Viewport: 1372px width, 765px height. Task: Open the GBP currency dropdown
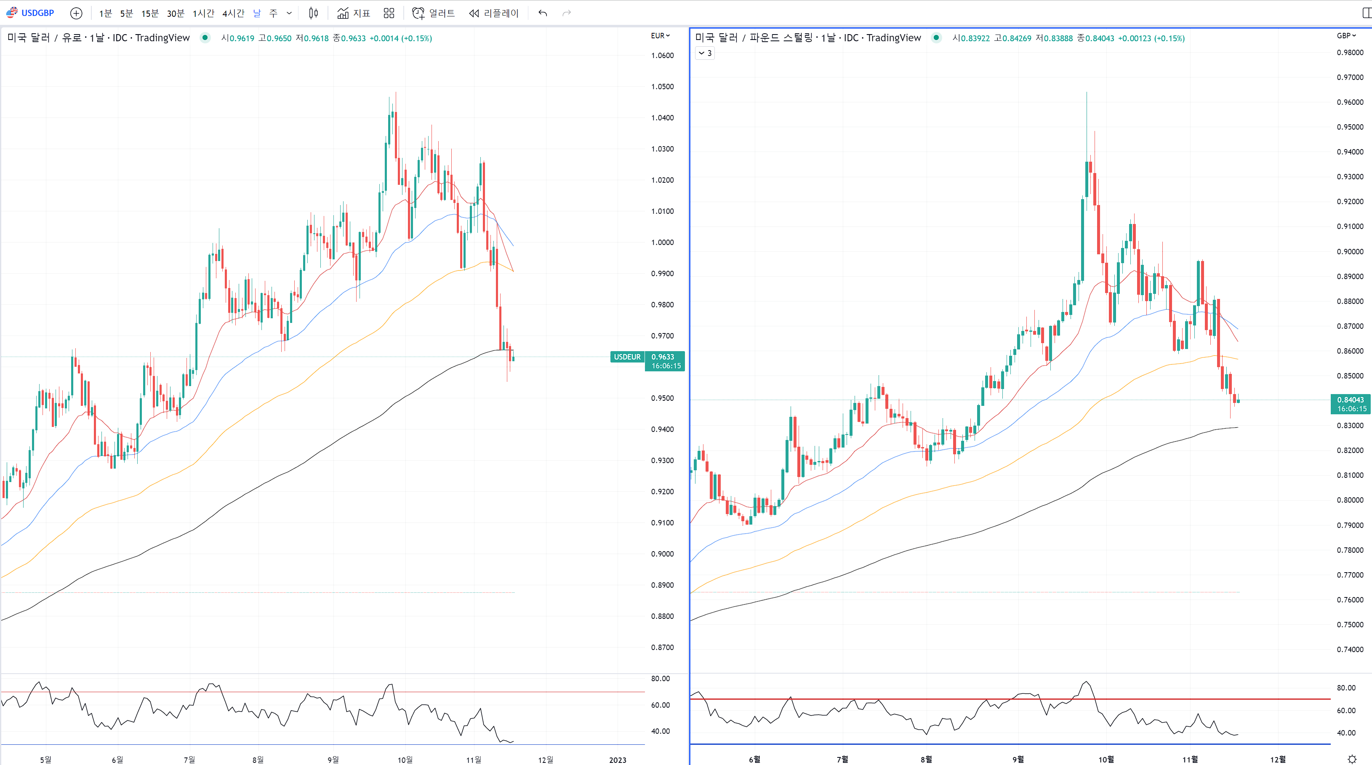tap(1346, 36)
